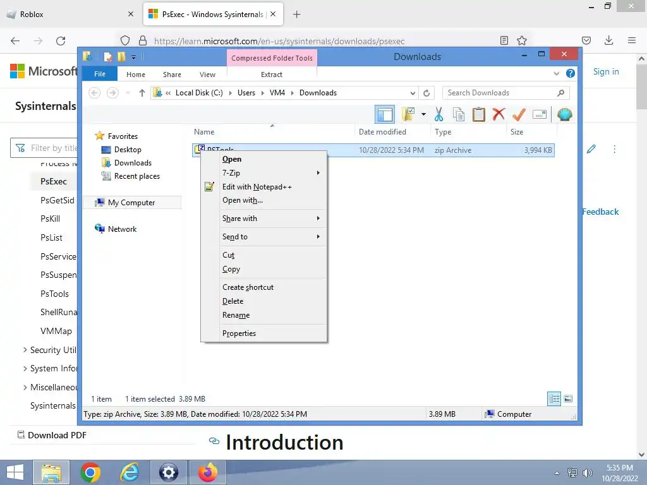The width and height of the screenshot is (647, 485).
Task: Open the Explorer File tab
Action: [99, 74]
